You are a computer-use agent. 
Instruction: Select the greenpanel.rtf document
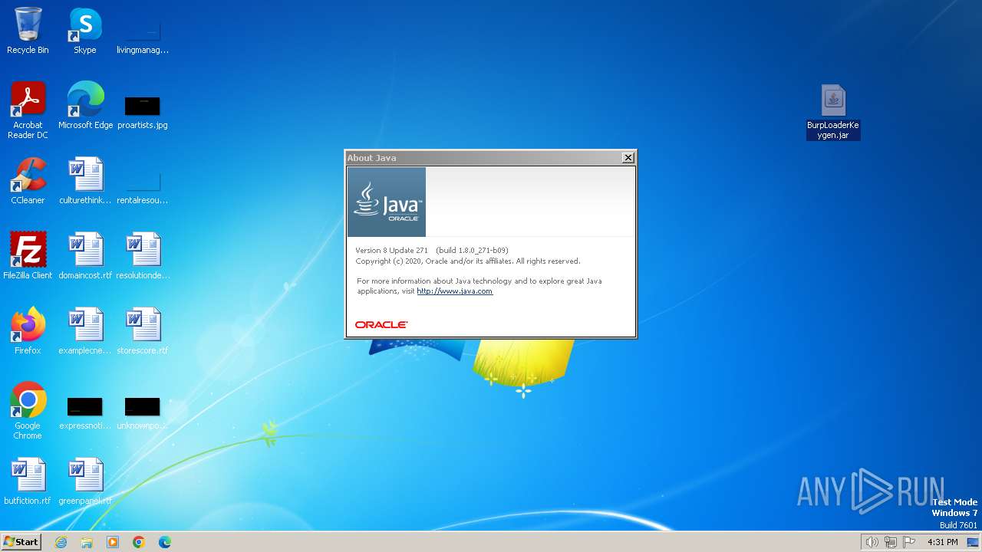(x=85, y=481)
